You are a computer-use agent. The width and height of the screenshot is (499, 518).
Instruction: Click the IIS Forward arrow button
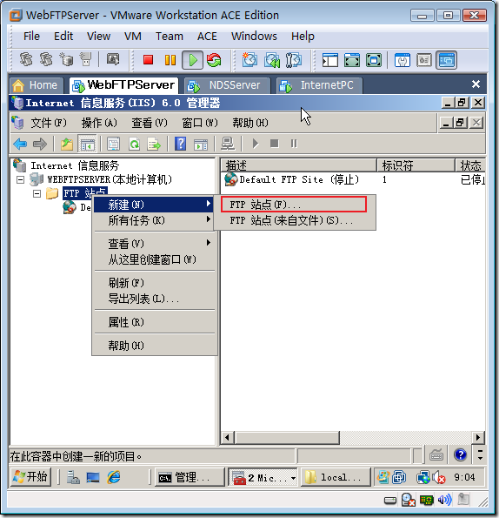40,144
